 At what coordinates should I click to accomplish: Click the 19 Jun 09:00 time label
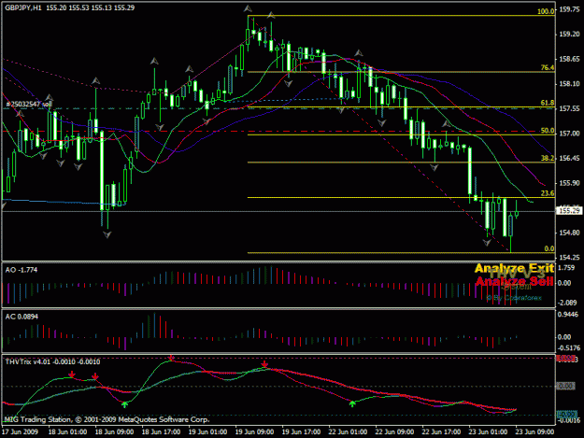254,432
